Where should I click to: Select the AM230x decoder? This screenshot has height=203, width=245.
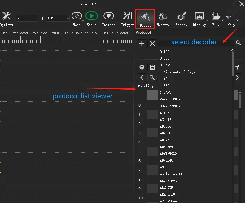(x=165, y=167)
